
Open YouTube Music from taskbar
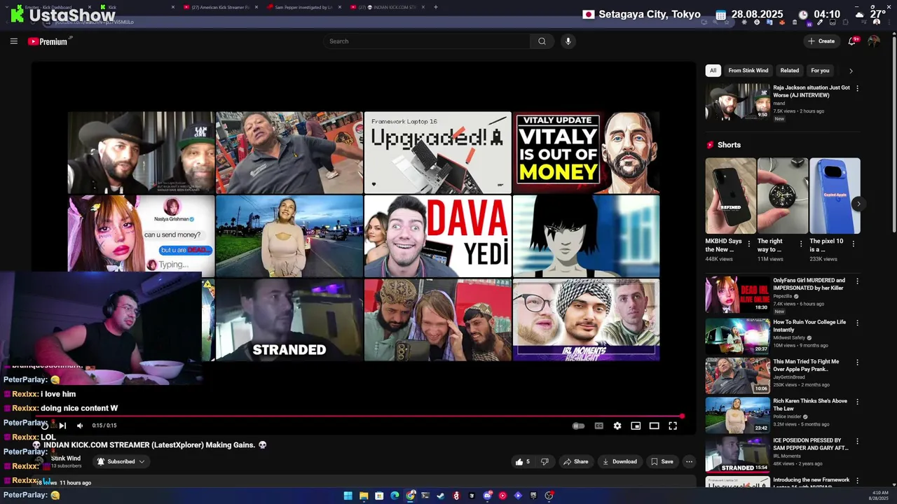pyautogui.click(x=502, y=496)
